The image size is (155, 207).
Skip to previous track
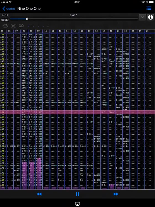[x=39, y=194]
